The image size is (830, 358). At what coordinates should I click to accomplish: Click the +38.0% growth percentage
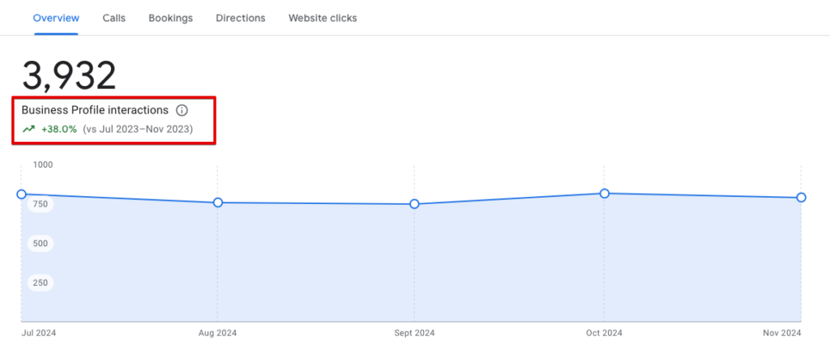click(59, 129)
